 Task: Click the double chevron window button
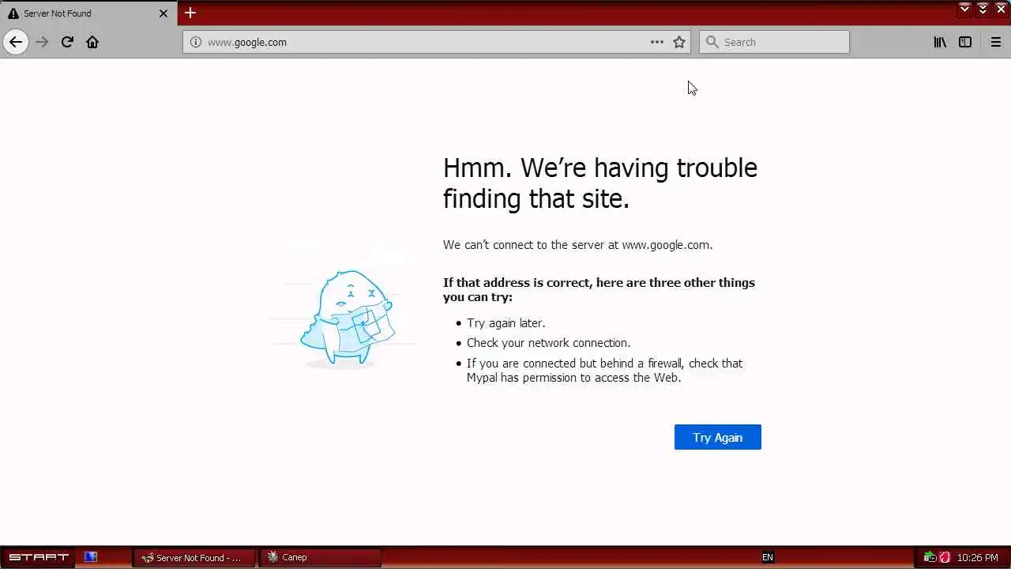[x=983, y=9]
